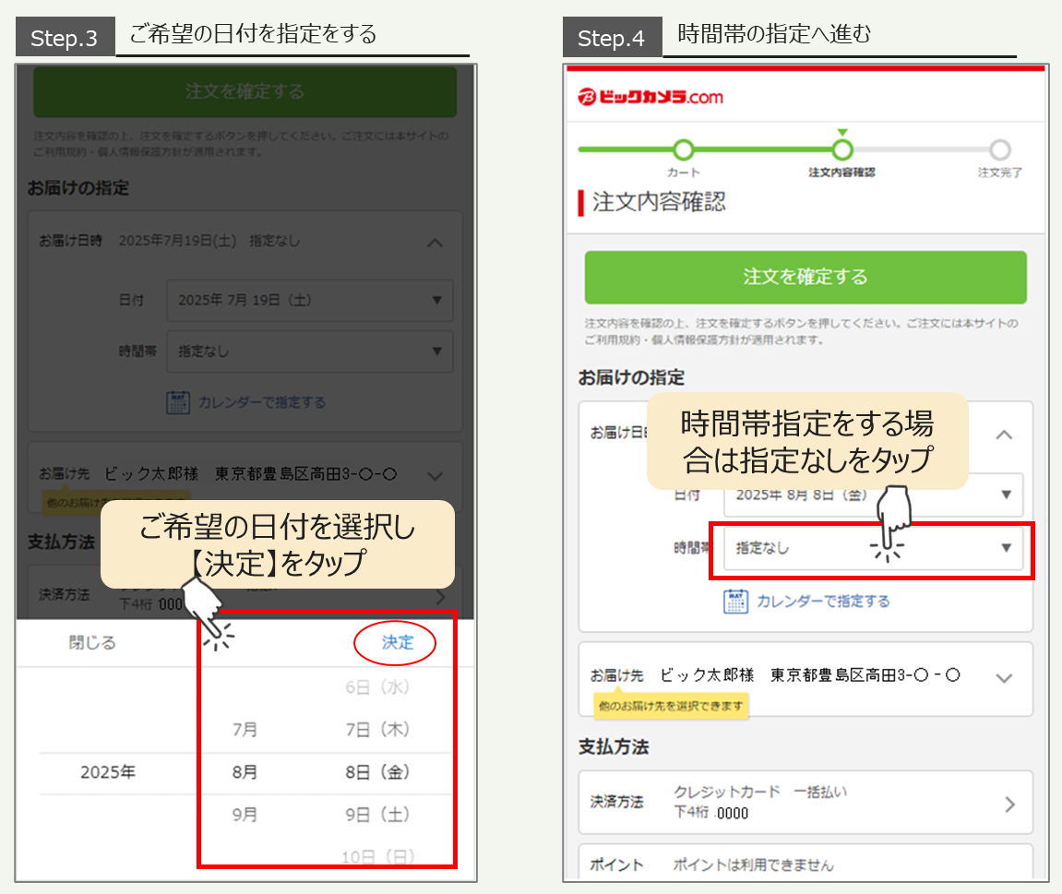Tap 閉じる to dismiss the date picker
Image resolution: width=1062 pixels, height=894 pixels.
(x=92, y=643)
